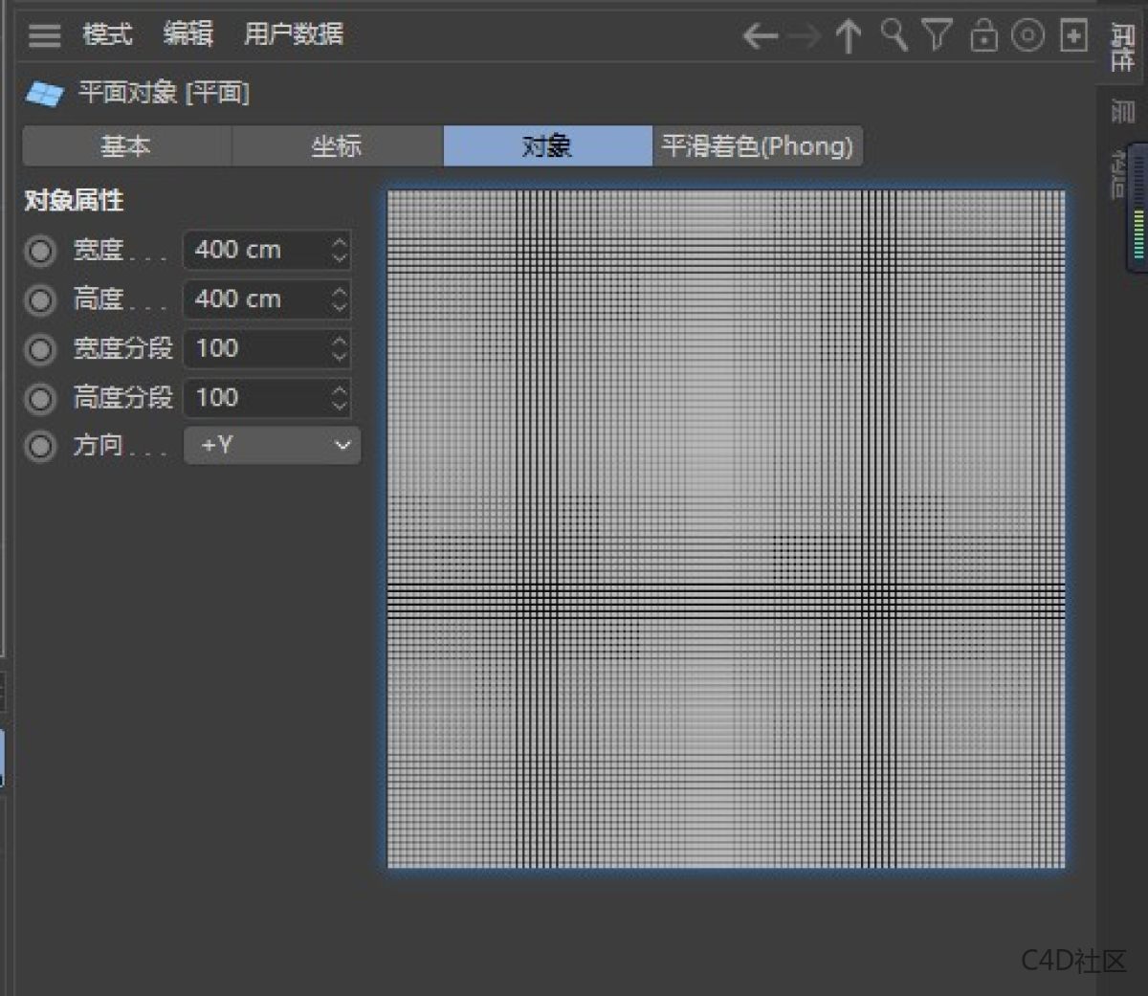Switch to the 坐标 tab
1148x996 pixels.
tap(337, 146)
